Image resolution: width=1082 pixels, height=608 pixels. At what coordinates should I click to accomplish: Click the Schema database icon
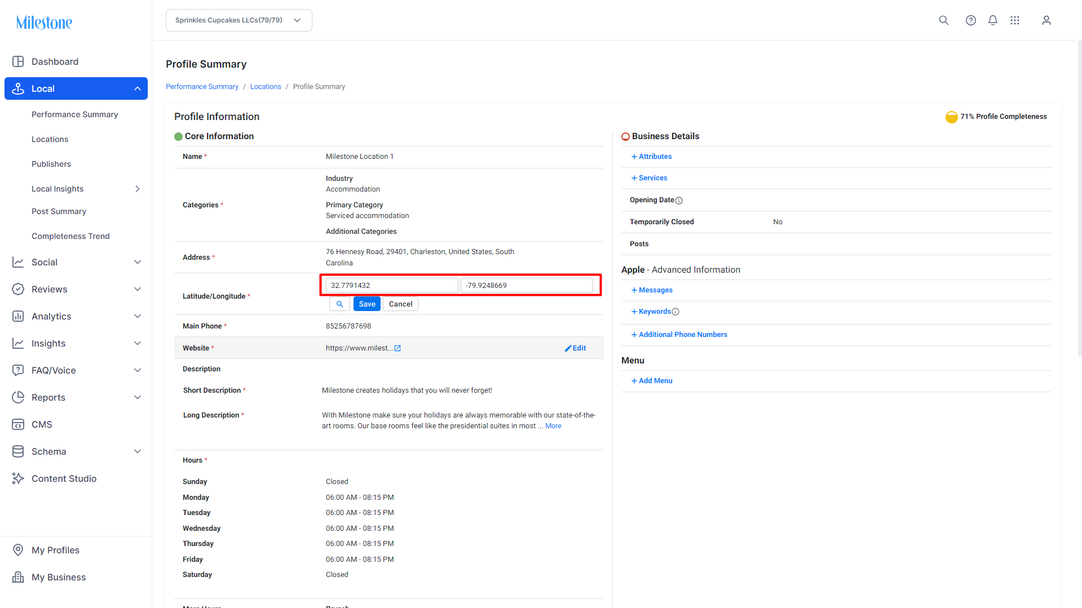(18, 451)
